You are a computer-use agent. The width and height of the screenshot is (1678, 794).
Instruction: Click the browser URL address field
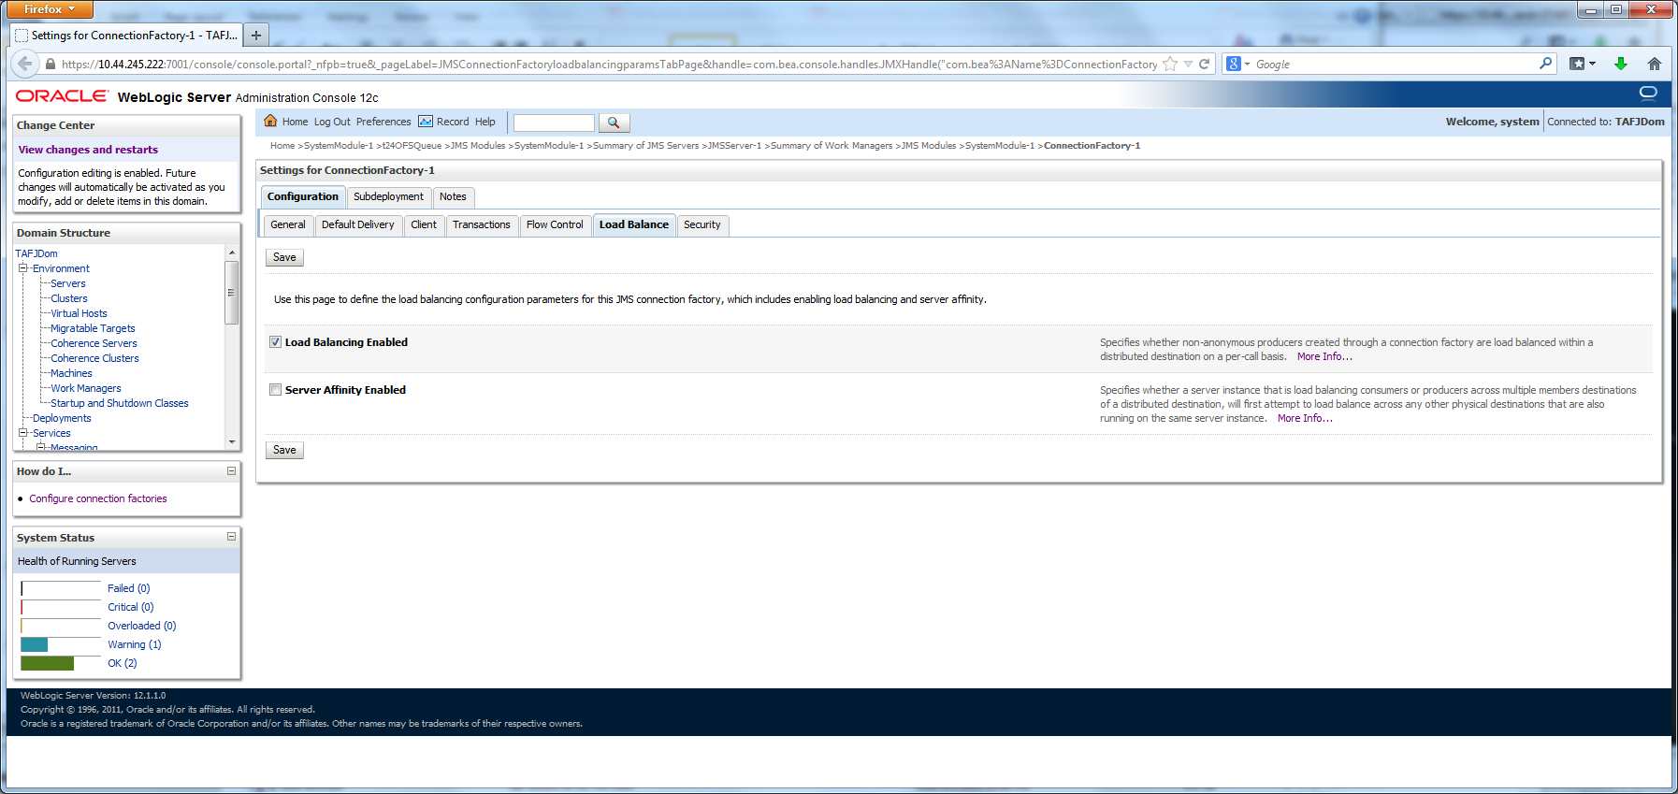(x=608, y=65)
